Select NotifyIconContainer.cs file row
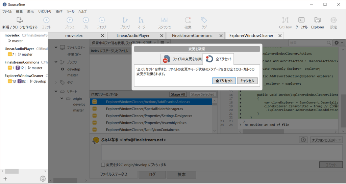Viewport: 346px width, 184px height. [151, 130]
